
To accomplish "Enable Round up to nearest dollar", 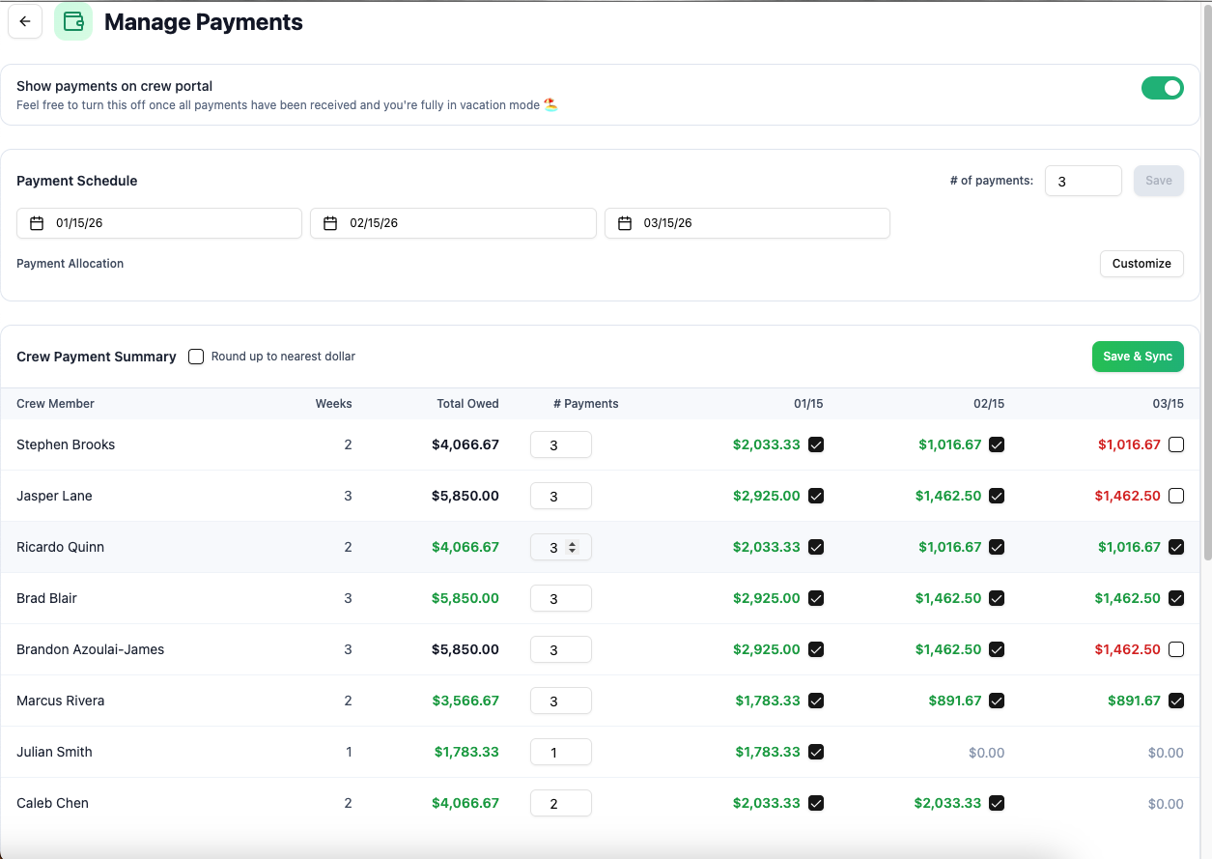I will (x=196, y=357).
